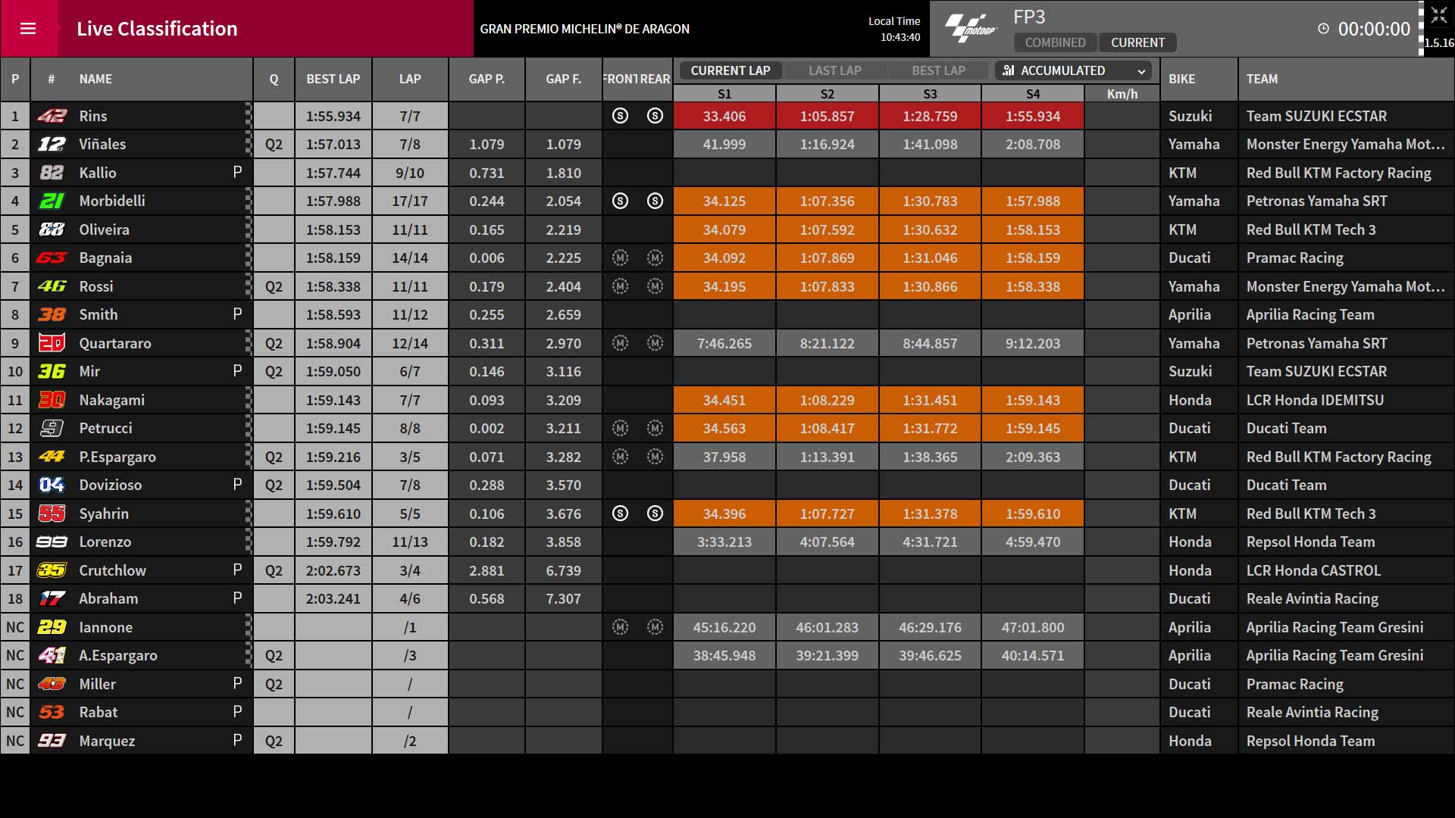Viewport: 1455px width, 818px height.
Task: Click the GAP F. column header
Action: pyautogui.click(x=564, y=79)
